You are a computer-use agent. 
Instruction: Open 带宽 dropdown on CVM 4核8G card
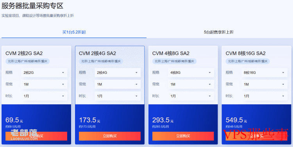(191, 84)
